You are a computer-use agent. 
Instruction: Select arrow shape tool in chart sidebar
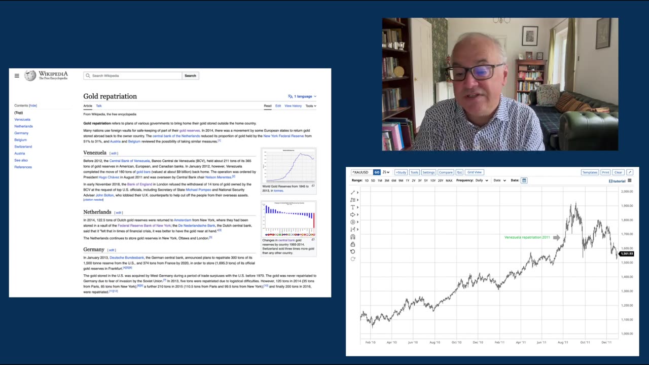353,214
